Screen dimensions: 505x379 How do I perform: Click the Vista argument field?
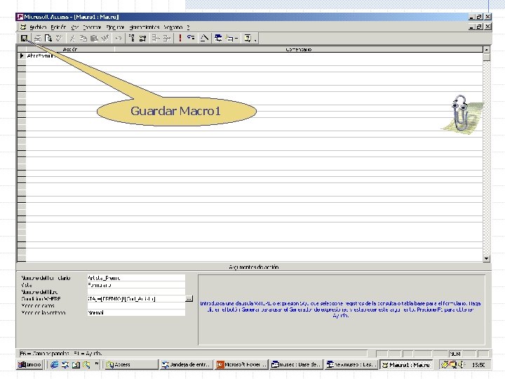136,285
